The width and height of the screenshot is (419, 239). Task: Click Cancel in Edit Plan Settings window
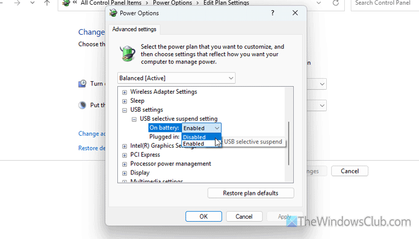pos(350,171)
